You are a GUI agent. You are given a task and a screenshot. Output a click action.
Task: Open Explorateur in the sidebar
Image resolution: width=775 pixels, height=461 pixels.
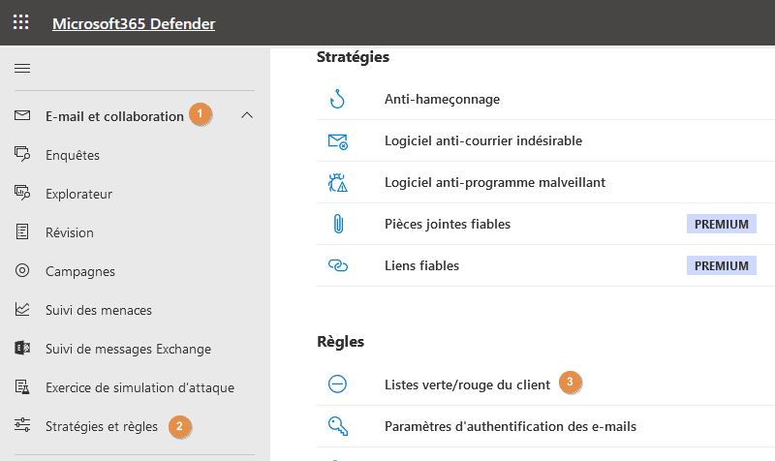tap(79, 194)
